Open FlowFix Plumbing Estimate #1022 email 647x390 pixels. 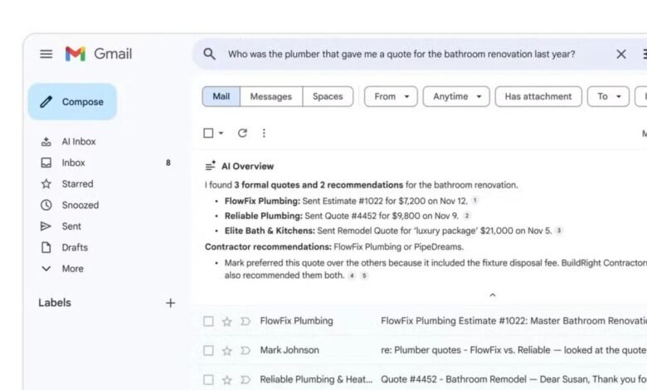click(513, 320)
